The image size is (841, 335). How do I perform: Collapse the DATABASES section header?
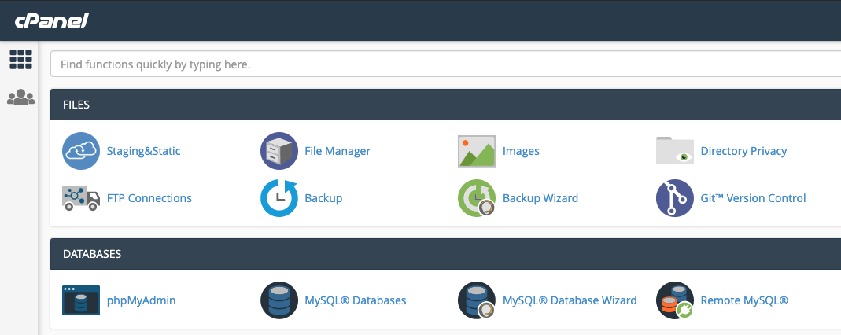(446, 254)
